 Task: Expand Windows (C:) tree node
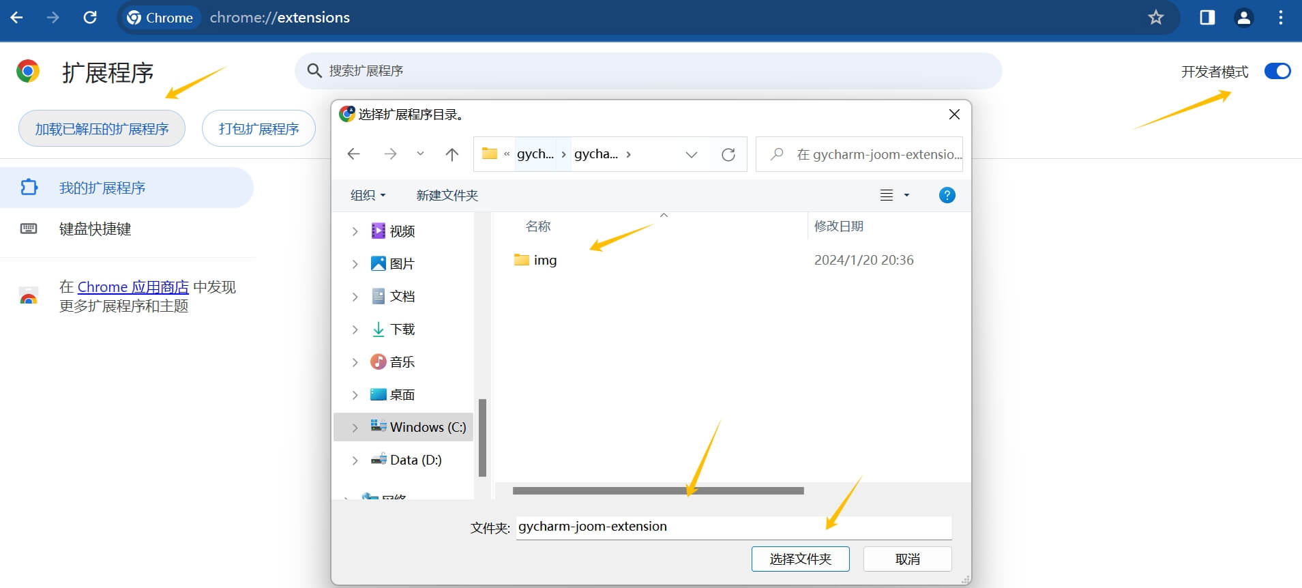click(355, 428)
